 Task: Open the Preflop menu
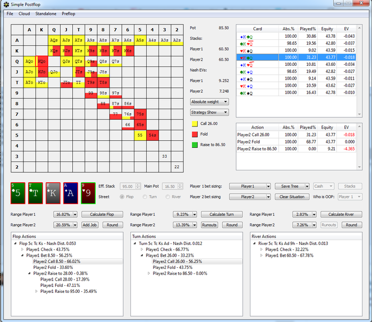point(69,13)
